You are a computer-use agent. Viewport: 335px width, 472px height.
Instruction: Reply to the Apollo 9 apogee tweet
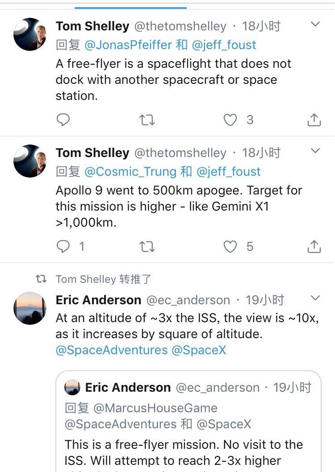coord(63,246)
